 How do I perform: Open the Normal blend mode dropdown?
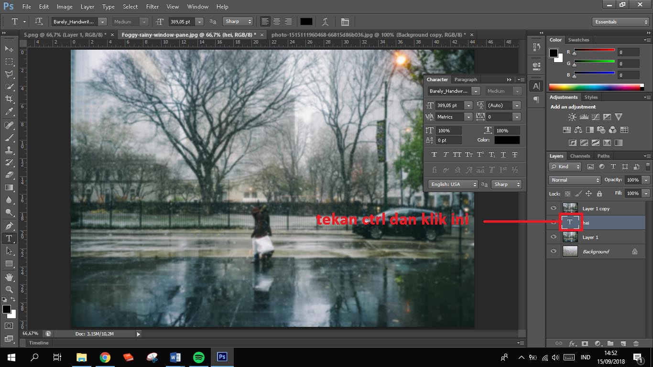tap(575, 180)
